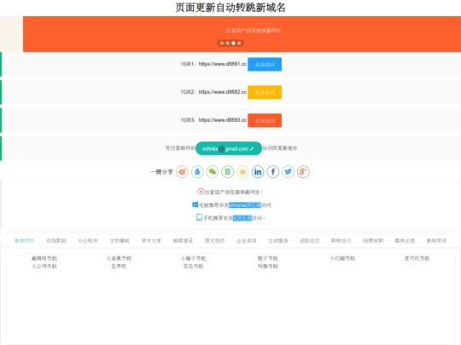The image size is (461, 345).
Task: Click the https://www.d8882.cc URL text
Action: tap(223, 92)
